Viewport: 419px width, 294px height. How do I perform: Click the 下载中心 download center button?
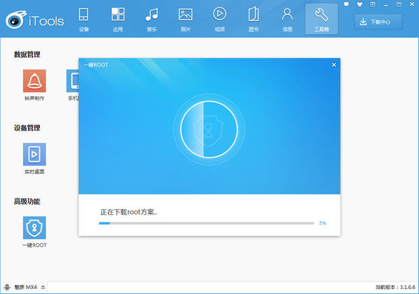click(381, 22)
